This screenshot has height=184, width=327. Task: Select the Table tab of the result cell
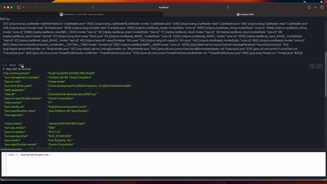click(x=21, y=65)
